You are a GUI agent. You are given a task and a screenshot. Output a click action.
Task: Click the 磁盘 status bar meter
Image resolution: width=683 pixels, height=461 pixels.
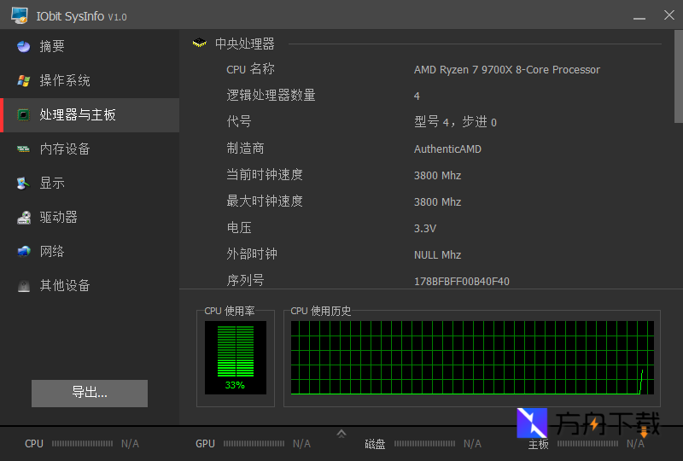click(x=423, y=444)
